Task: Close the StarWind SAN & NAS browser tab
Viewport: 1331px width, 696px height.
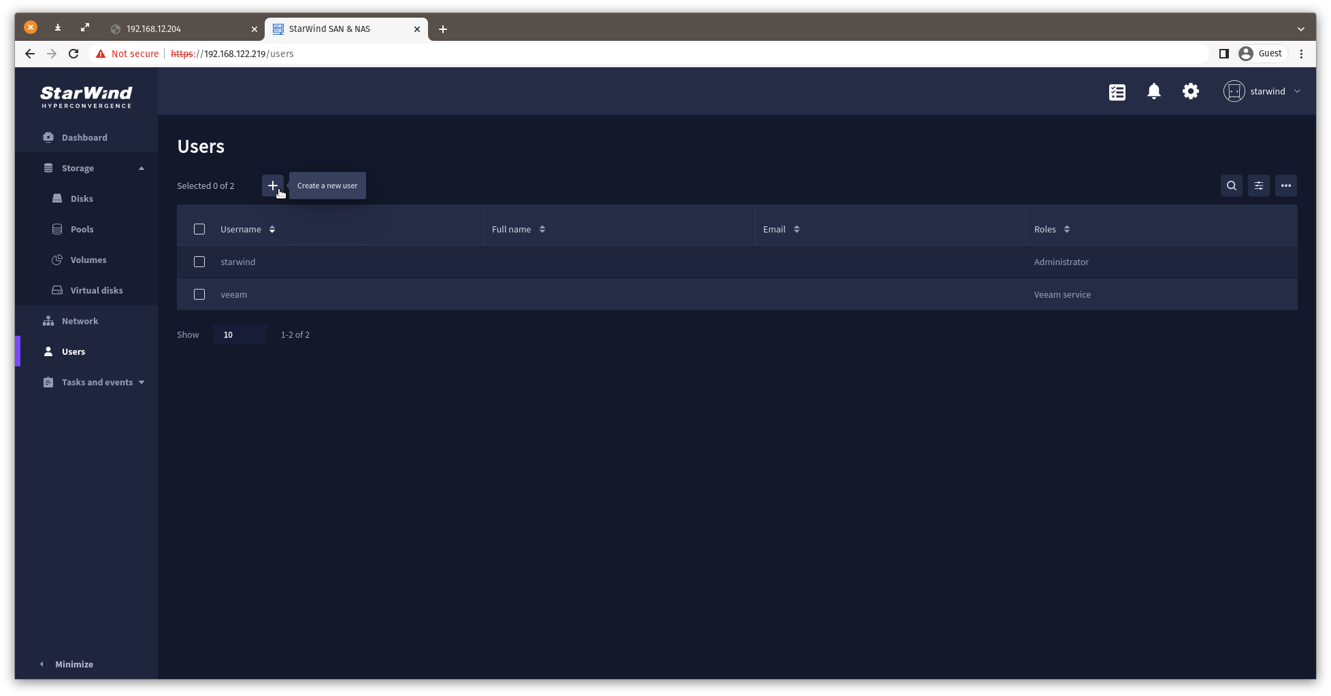Action: [416, 29]
